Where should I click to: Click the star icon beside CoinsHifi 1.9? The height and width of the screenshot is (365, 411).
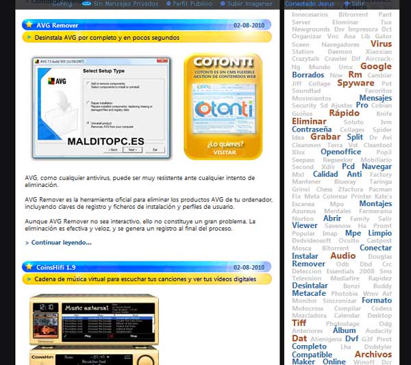click(x=29, y=267)
